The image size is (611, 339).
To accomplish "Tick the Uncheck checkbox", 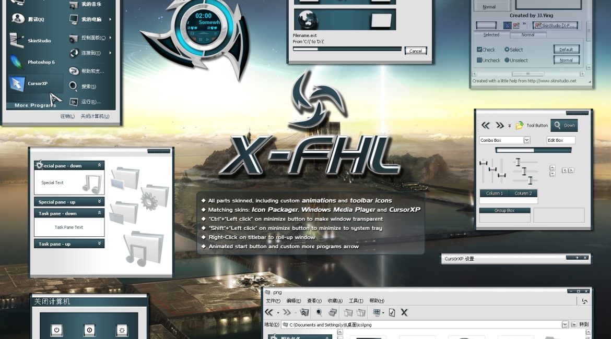I will [479, 60].
